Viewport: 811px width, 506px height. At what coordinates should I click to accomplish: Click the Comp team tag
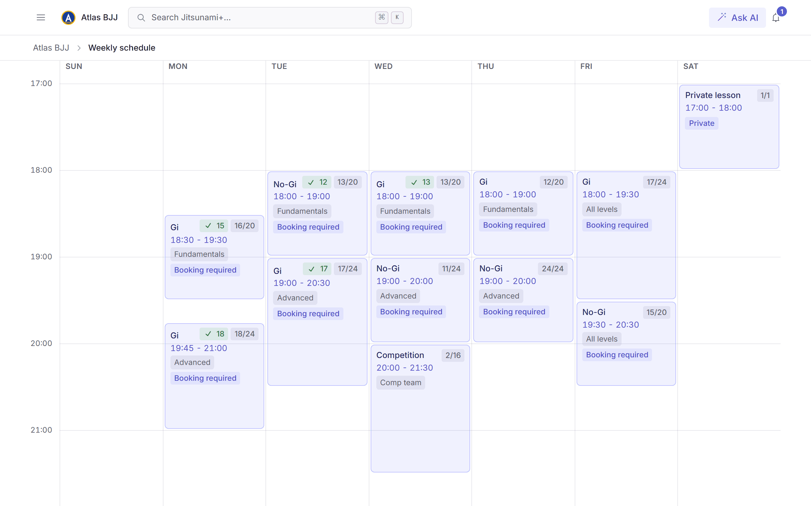point(400,383)
